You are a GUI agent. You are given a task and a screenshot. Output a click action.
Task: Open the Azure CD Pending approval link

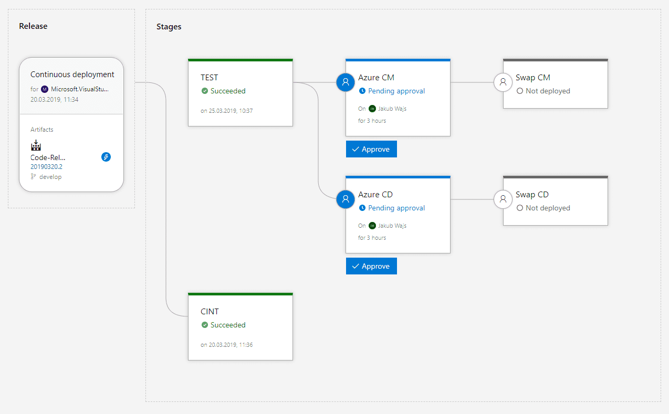(396, 208)
